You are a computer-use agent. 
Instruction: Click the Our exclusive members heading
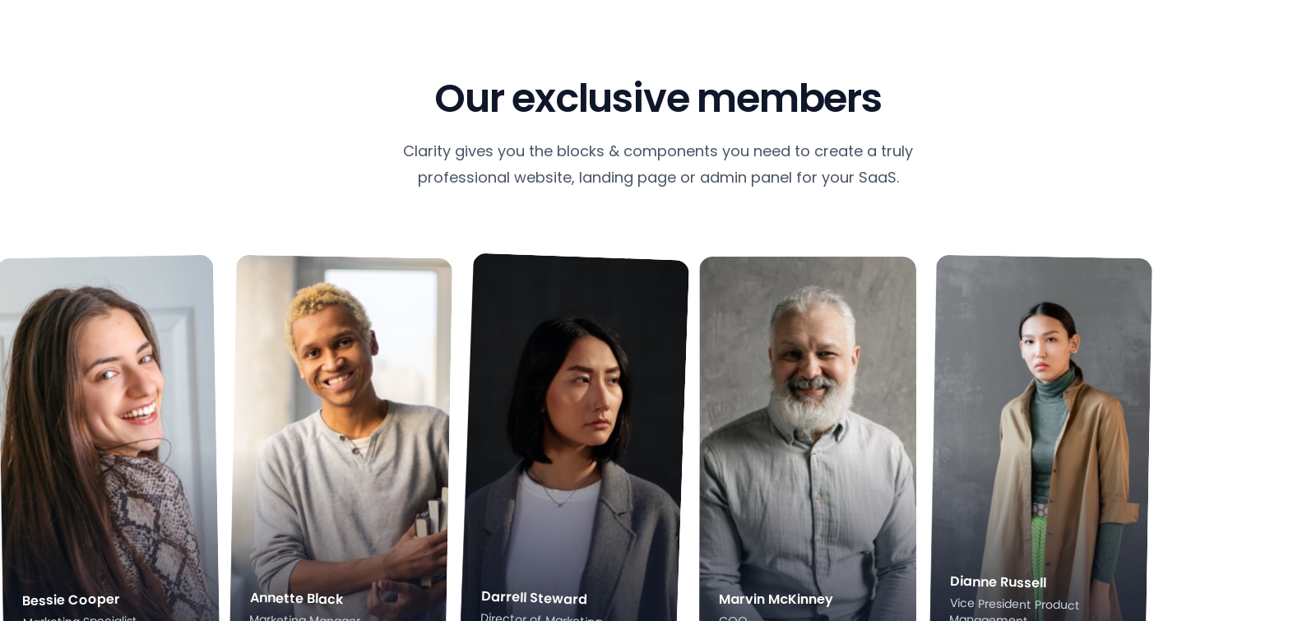pyautogui.click(x=658, y=98)
